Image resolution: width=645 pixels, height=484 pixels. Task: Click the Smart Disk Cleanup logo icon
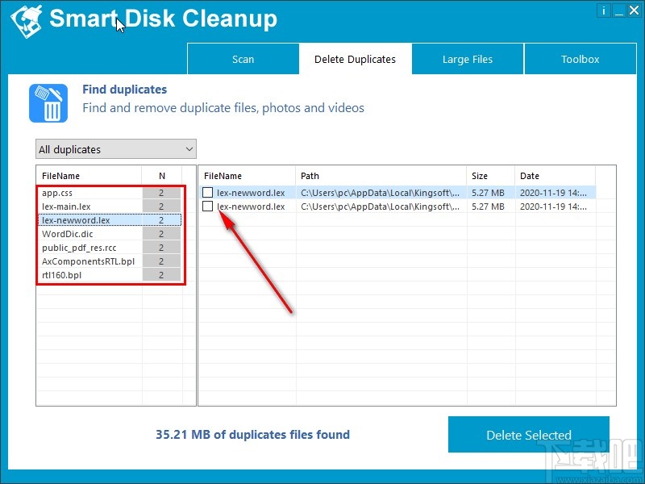[x=27, y=21]
